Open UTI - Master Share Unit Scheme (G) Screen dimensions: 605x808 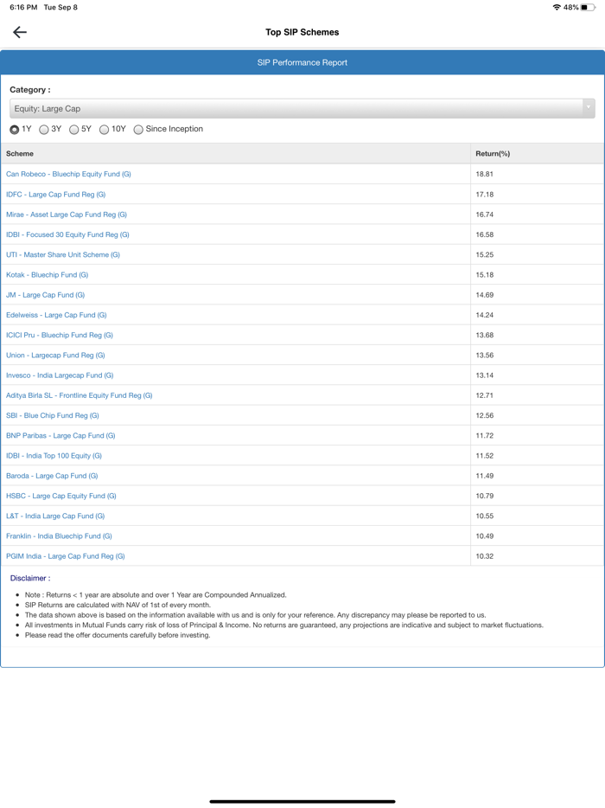(63, 254)
